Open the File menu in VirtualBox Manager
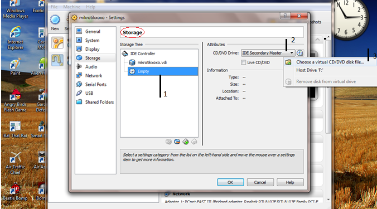377x209 pixels. (x=54, y=7)
